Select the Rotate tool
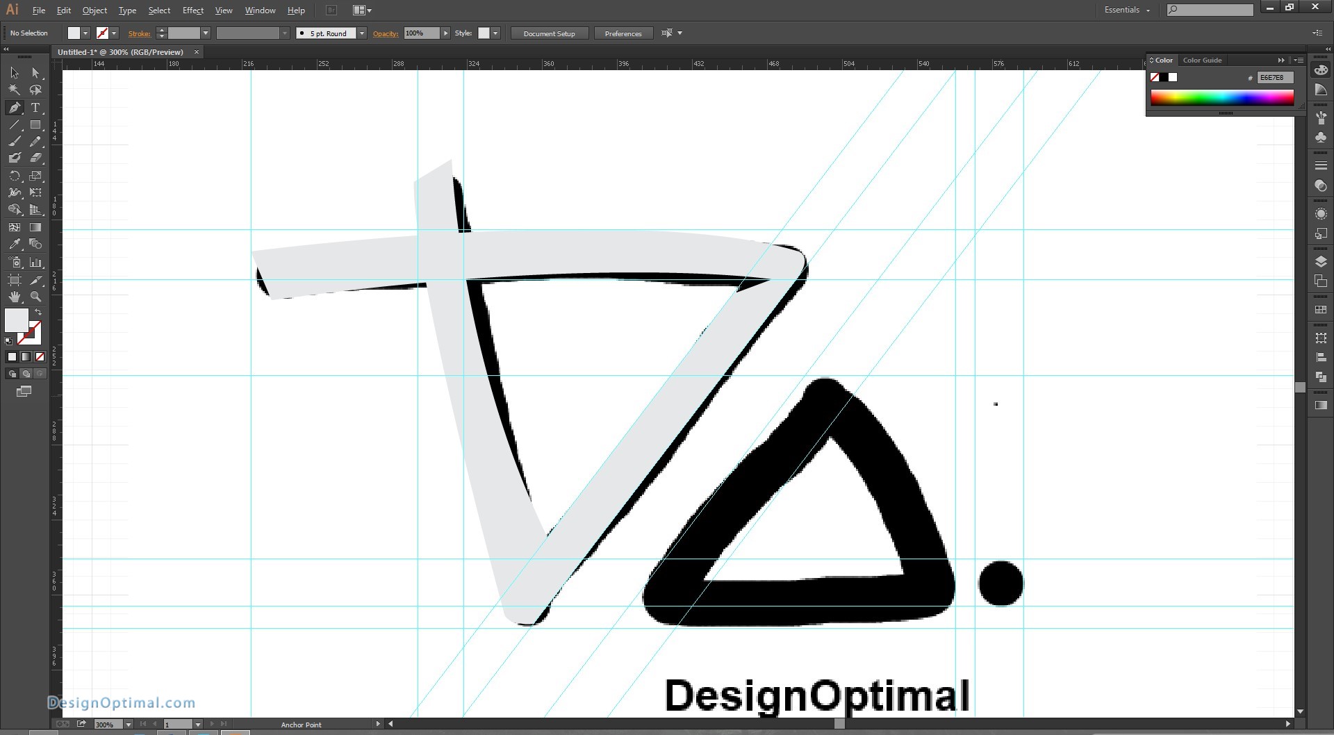The image size is (1334, 735). (15, 176)
